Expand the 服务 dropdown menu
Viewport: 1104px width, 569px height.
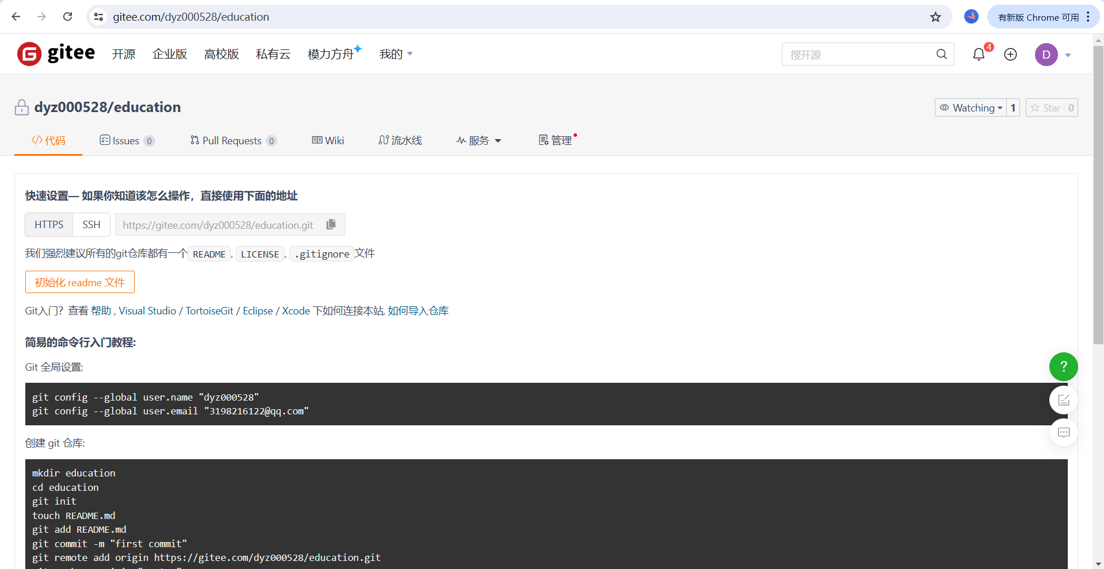point(479,140)
